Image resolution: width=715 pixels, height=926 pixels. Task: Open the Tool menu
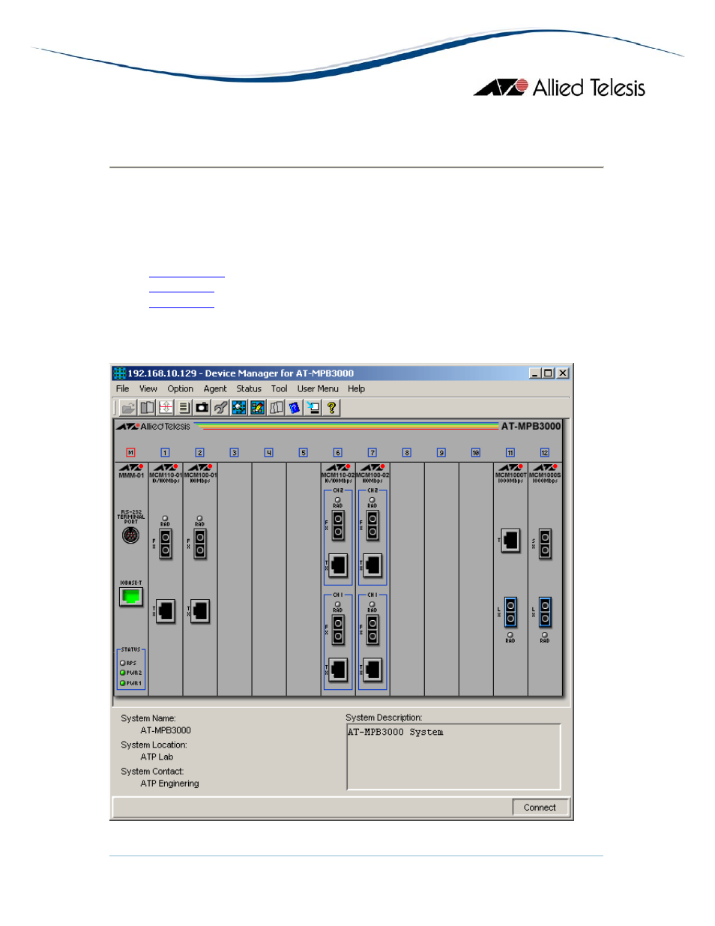pyautogui.click(x=279, y=389)
